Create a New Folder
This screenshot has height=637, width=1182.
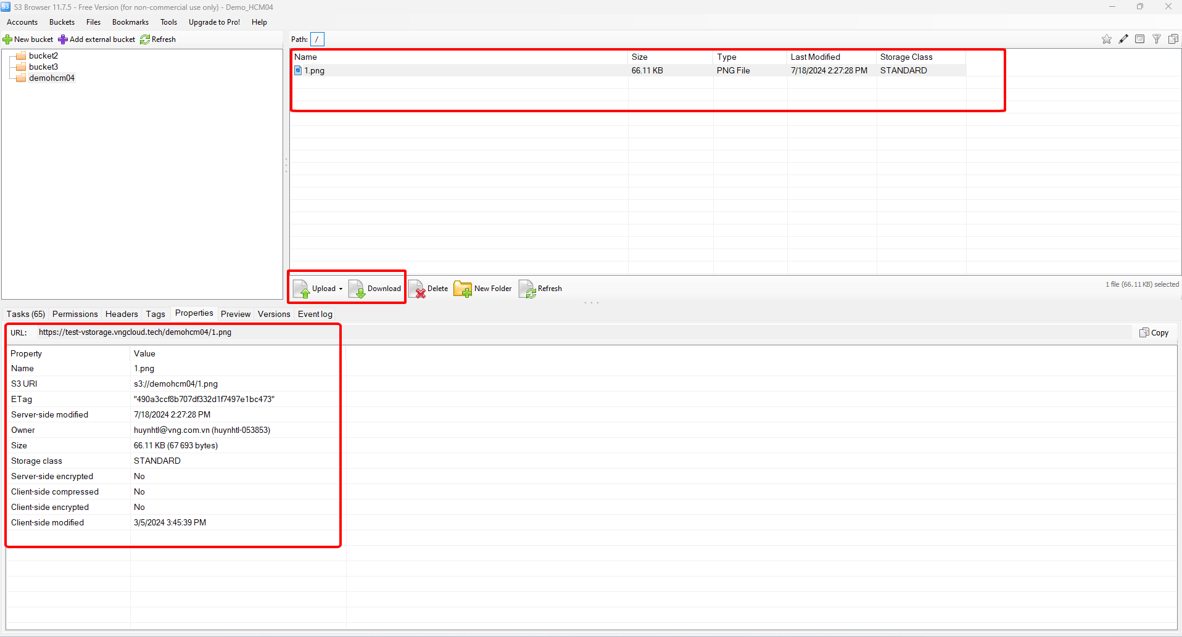(x=483, y=289)
